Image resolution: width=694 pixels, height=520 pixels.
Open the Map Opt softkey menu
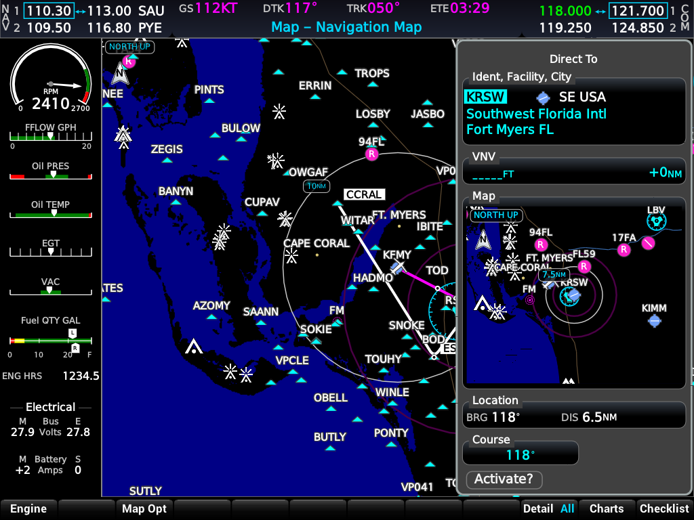(144, 509)
